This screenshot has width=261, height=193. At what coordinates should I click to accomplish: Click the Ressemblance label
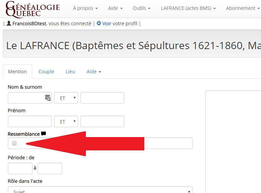[24, 134]
